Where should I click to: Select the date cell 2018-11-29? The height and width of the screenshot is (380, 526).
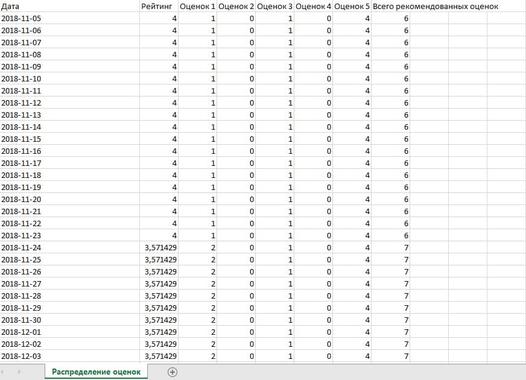point(70,308)
